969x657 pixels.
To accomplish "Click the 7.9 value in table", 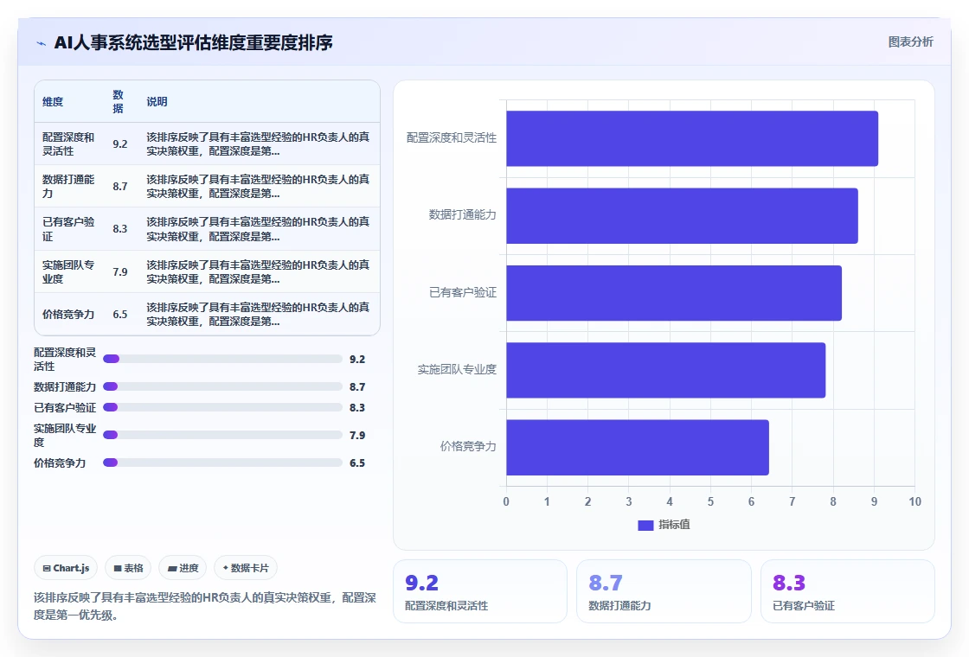I will coord(120,271).
